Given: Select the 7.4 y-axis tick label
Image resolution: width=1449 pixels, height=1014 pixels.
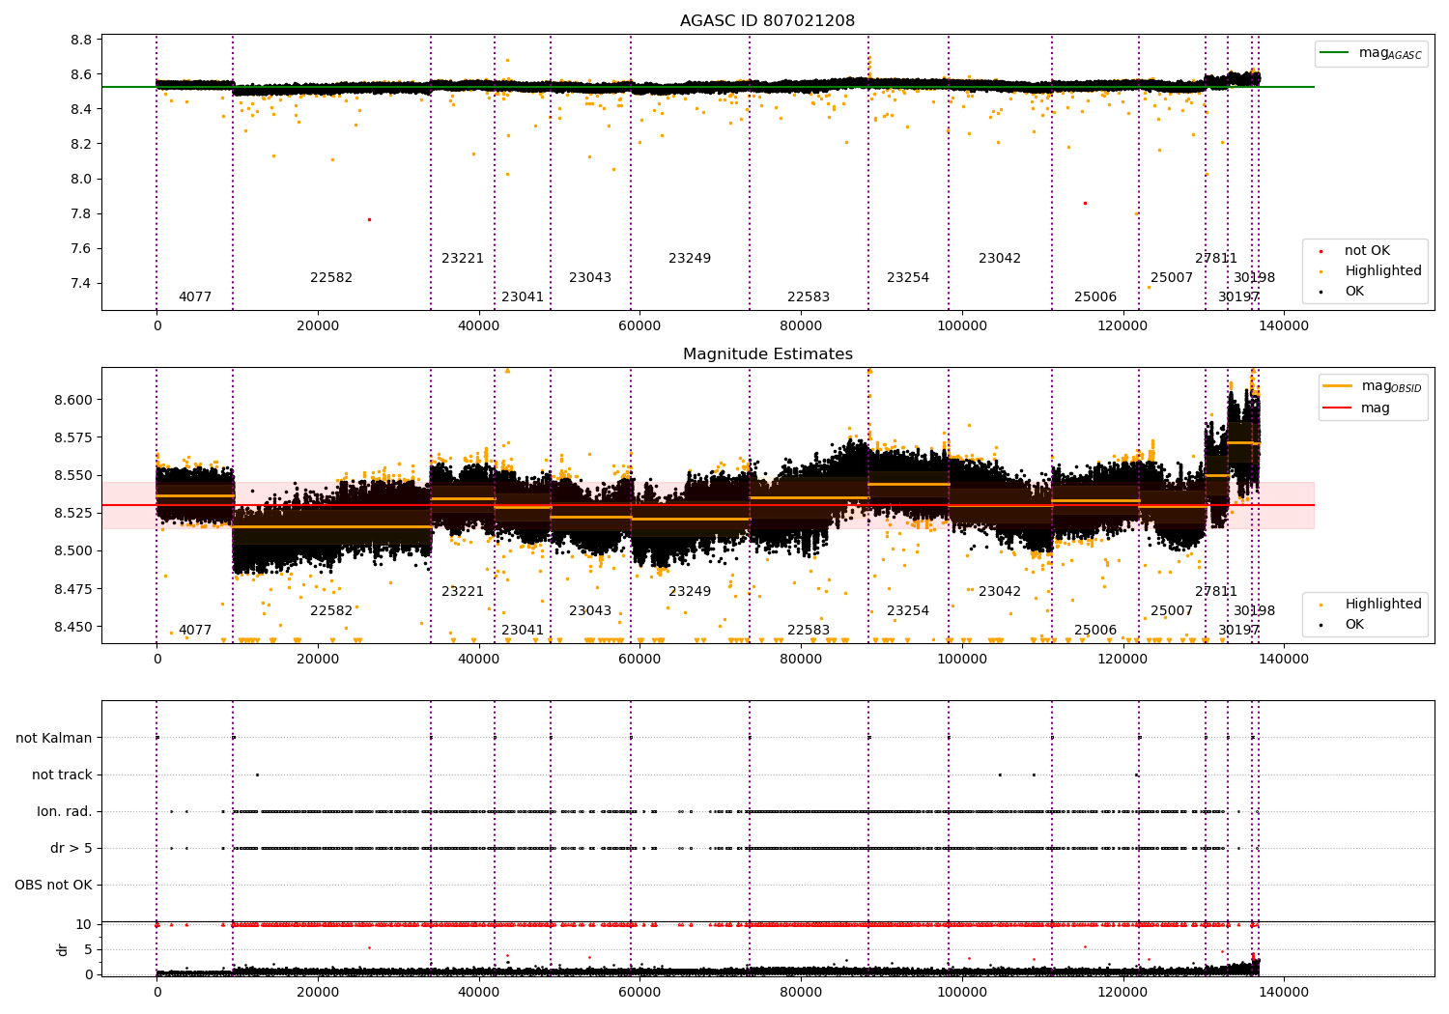Looking at the screenshot, I should tap(81, 284).
